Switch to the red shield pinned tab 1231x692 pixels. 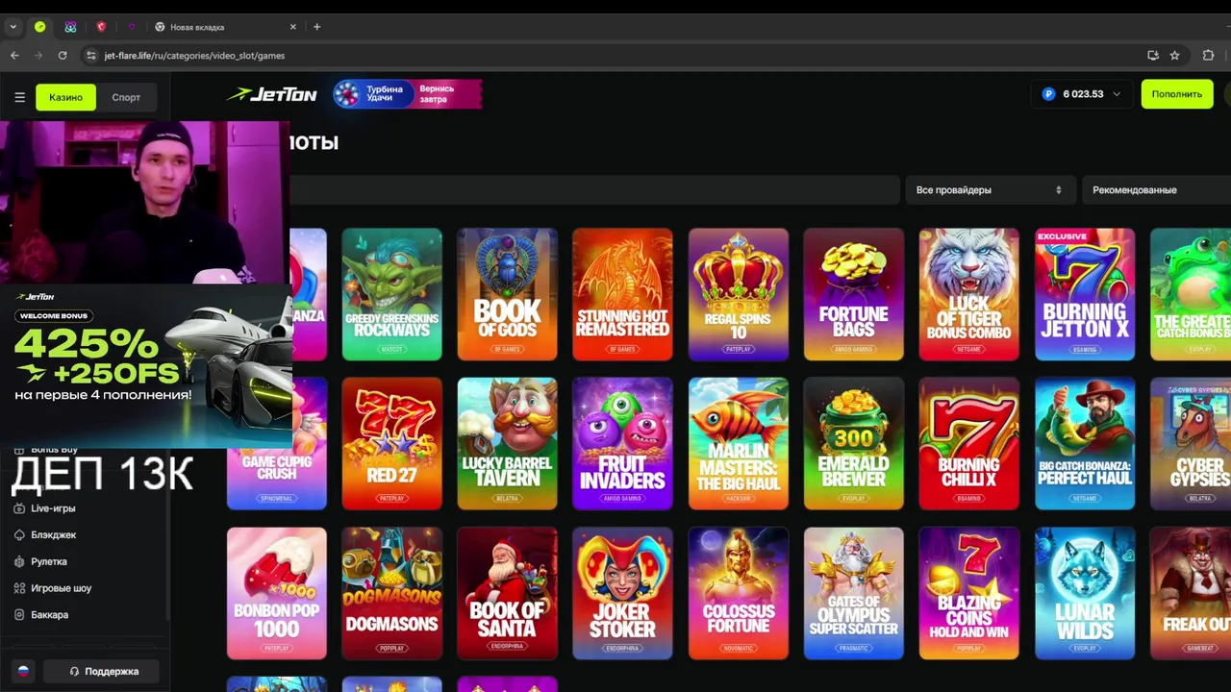(x=101, y=27)
